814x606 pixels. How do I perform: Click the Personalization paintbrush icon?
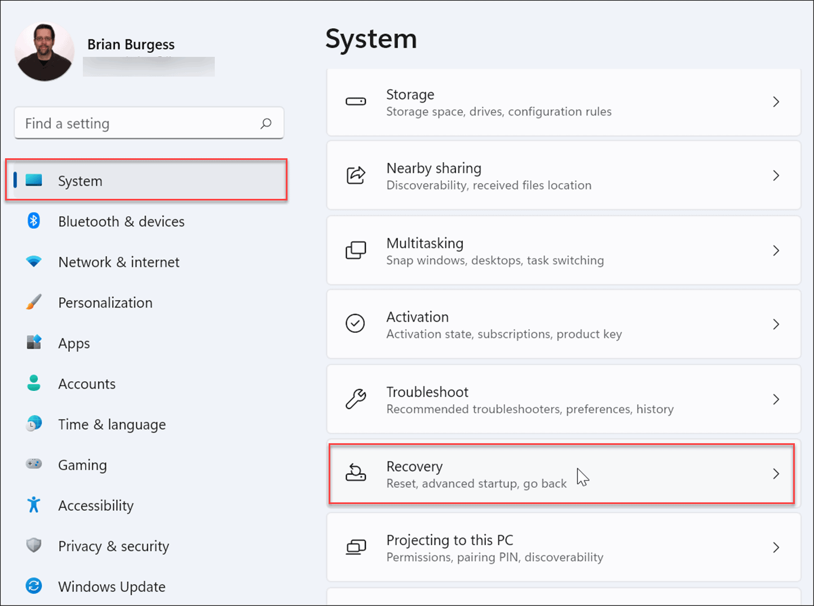point(34,302)
